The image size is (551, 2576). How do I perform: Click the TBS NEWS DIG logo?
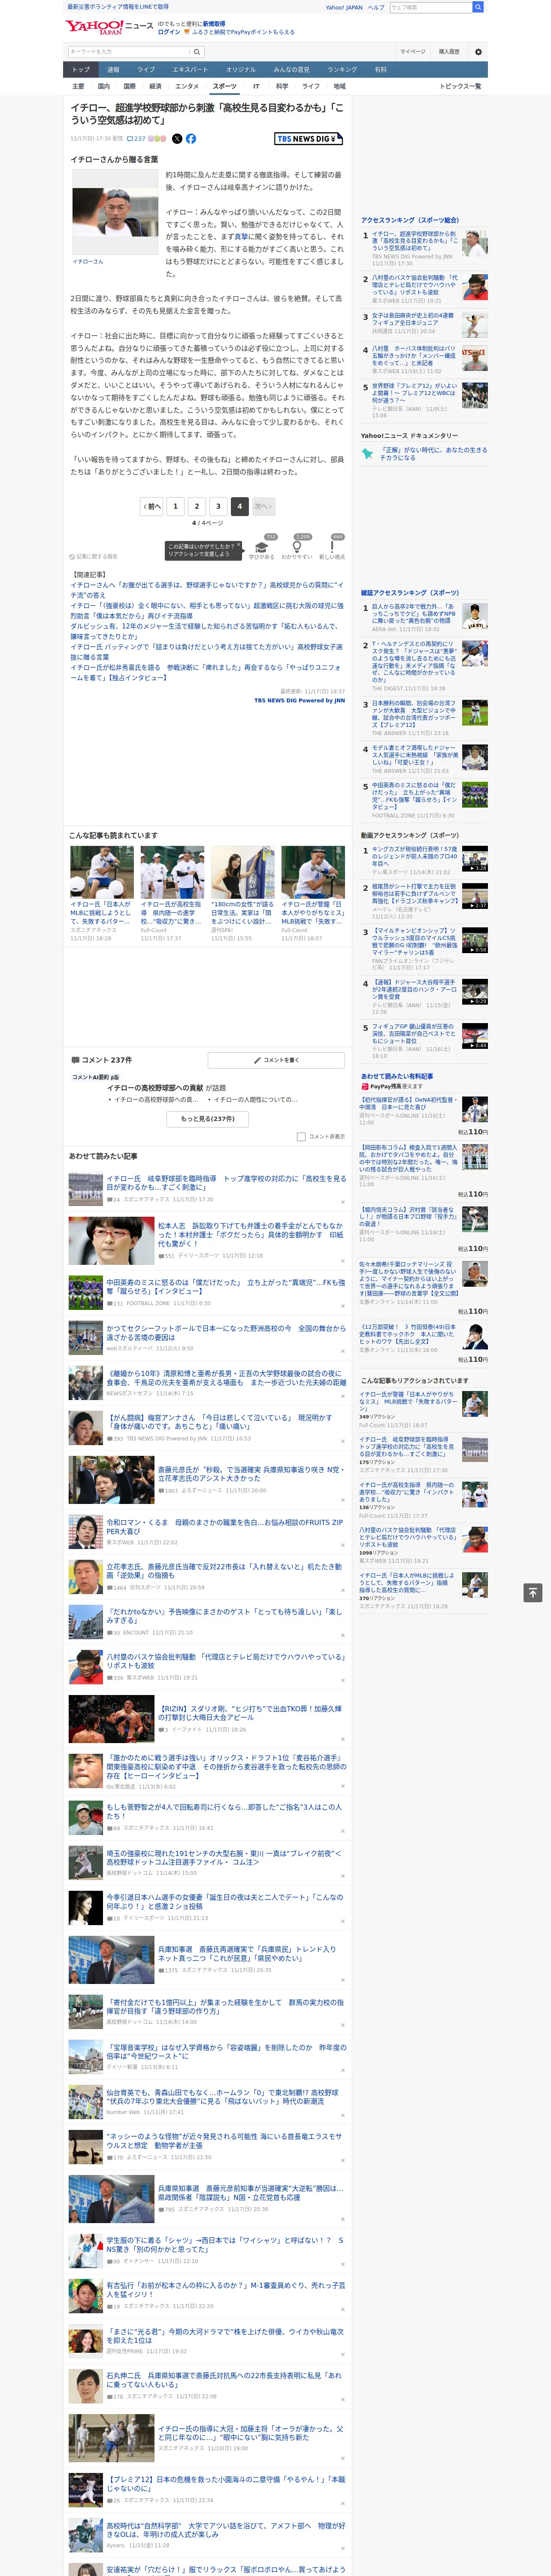[309, 139]
